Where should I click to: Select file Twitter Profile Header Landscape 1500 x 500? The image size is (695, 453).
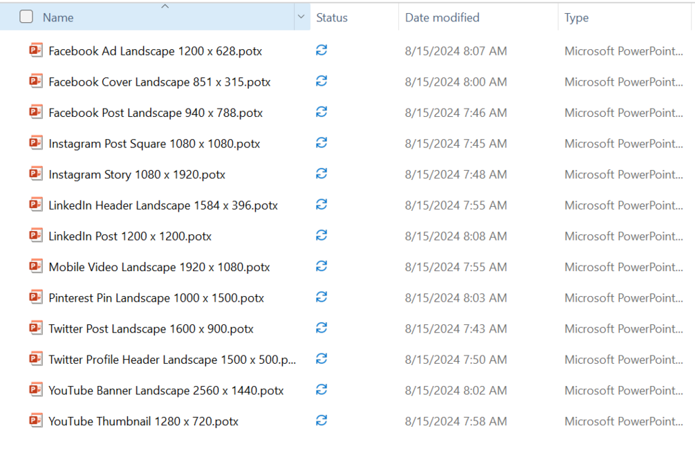tap(172, 360)
